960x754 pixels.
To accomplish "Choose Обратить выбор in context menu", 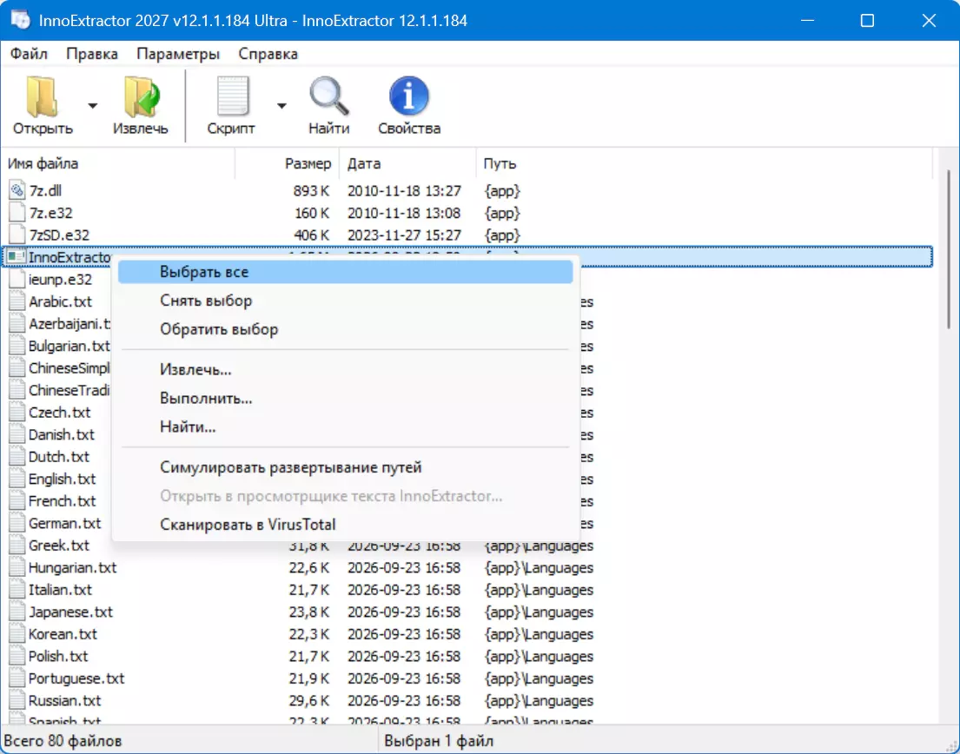I will tap(345, 329).
